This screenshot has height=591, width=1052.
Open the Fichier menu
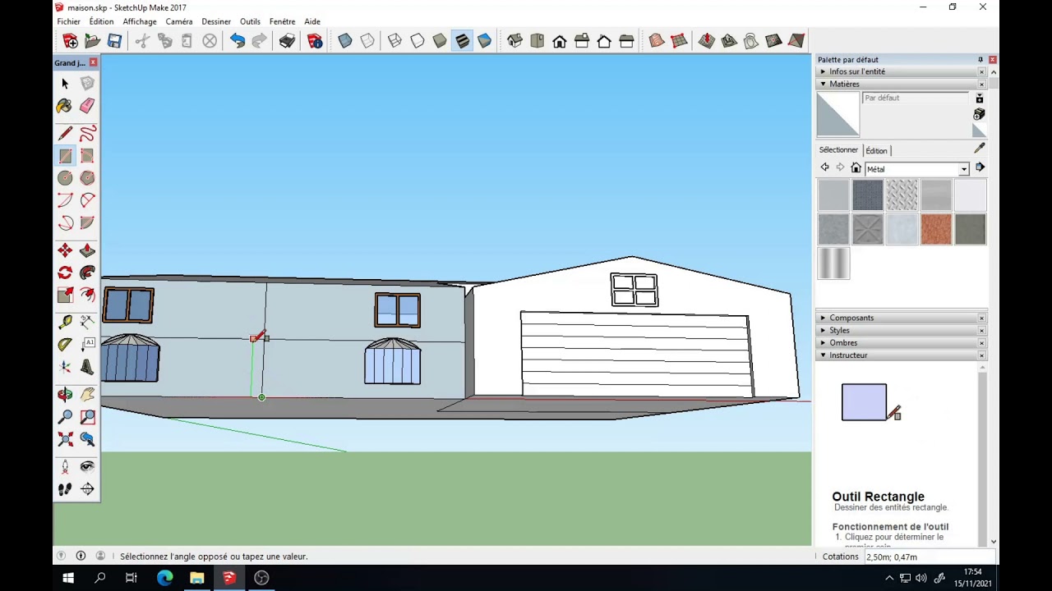[69, 21]
